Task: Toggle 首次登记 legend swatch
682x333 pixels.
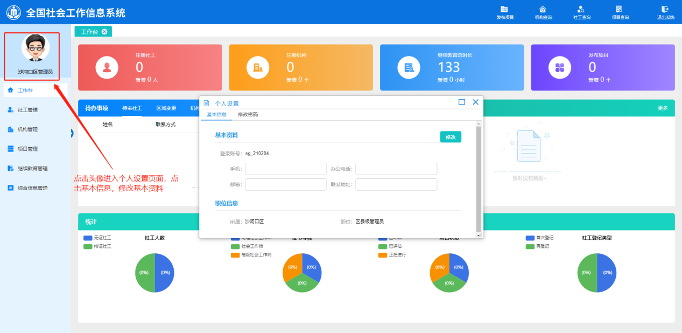Action: click(530, 238)
